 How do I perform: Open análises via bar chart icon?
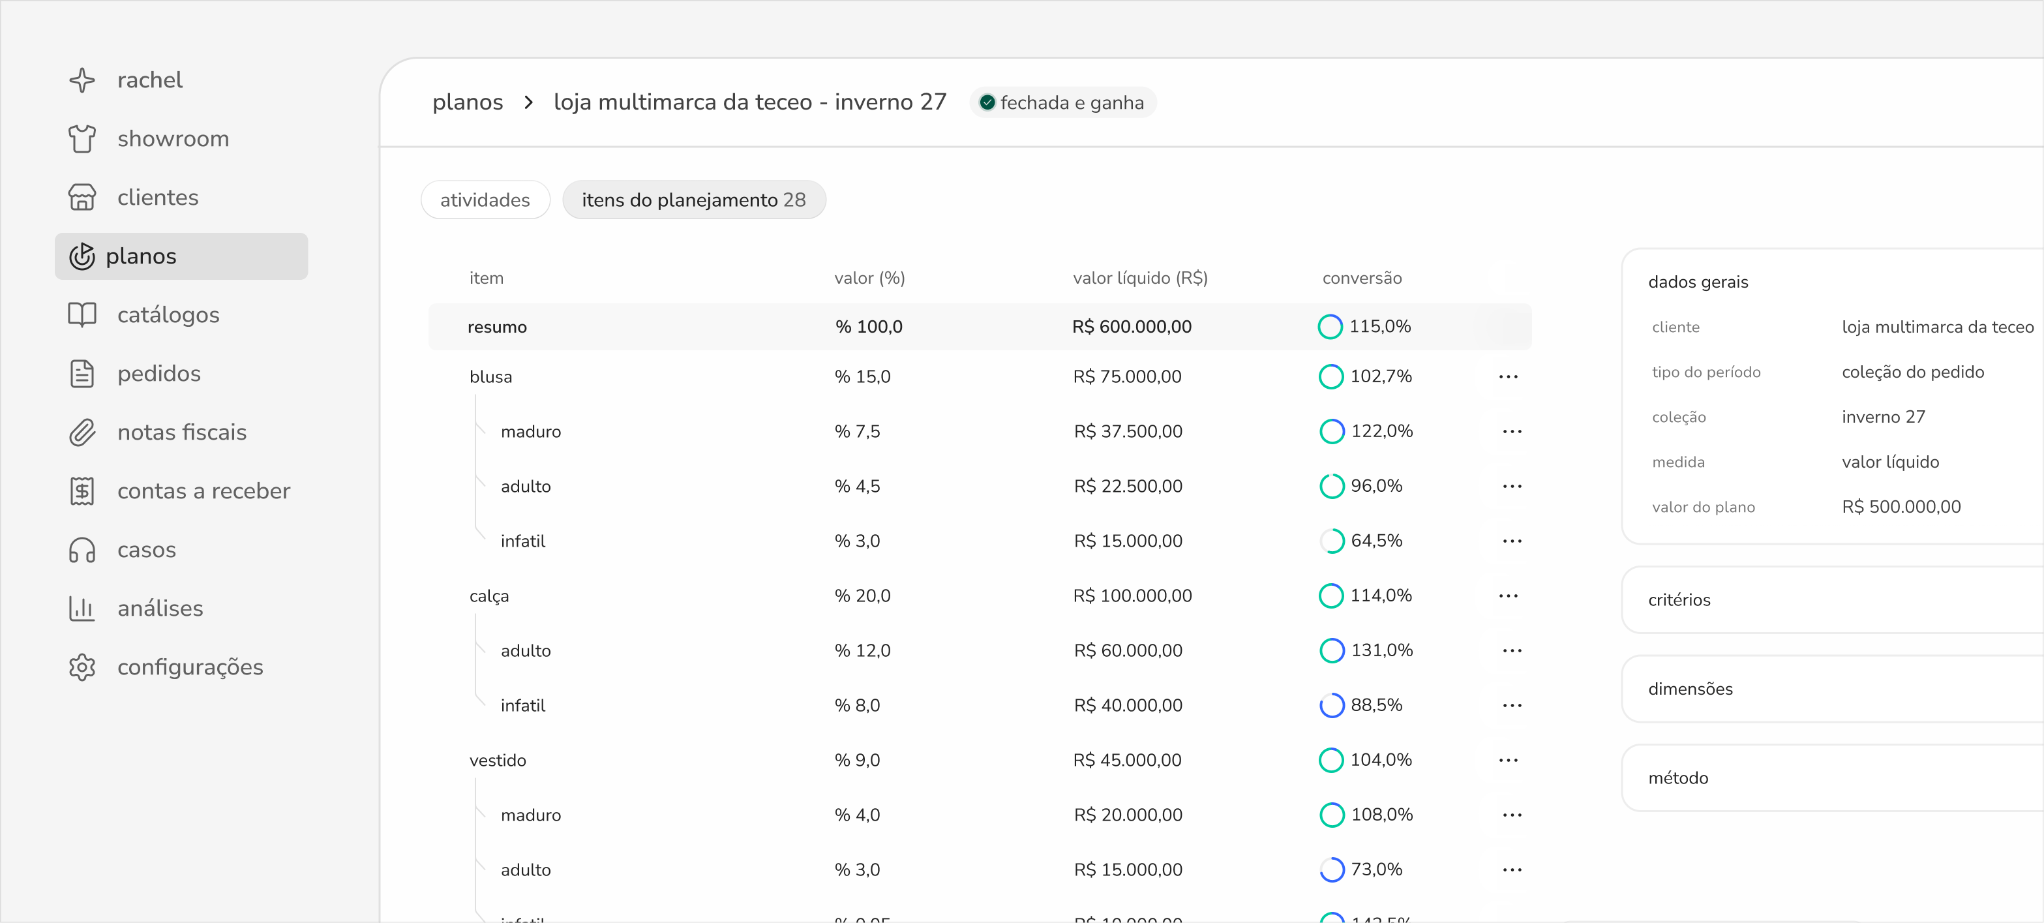click(82, 609)
